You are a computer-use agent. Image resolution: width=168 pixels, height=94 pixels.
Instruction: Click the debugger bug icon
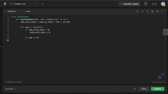pos(135,89)
